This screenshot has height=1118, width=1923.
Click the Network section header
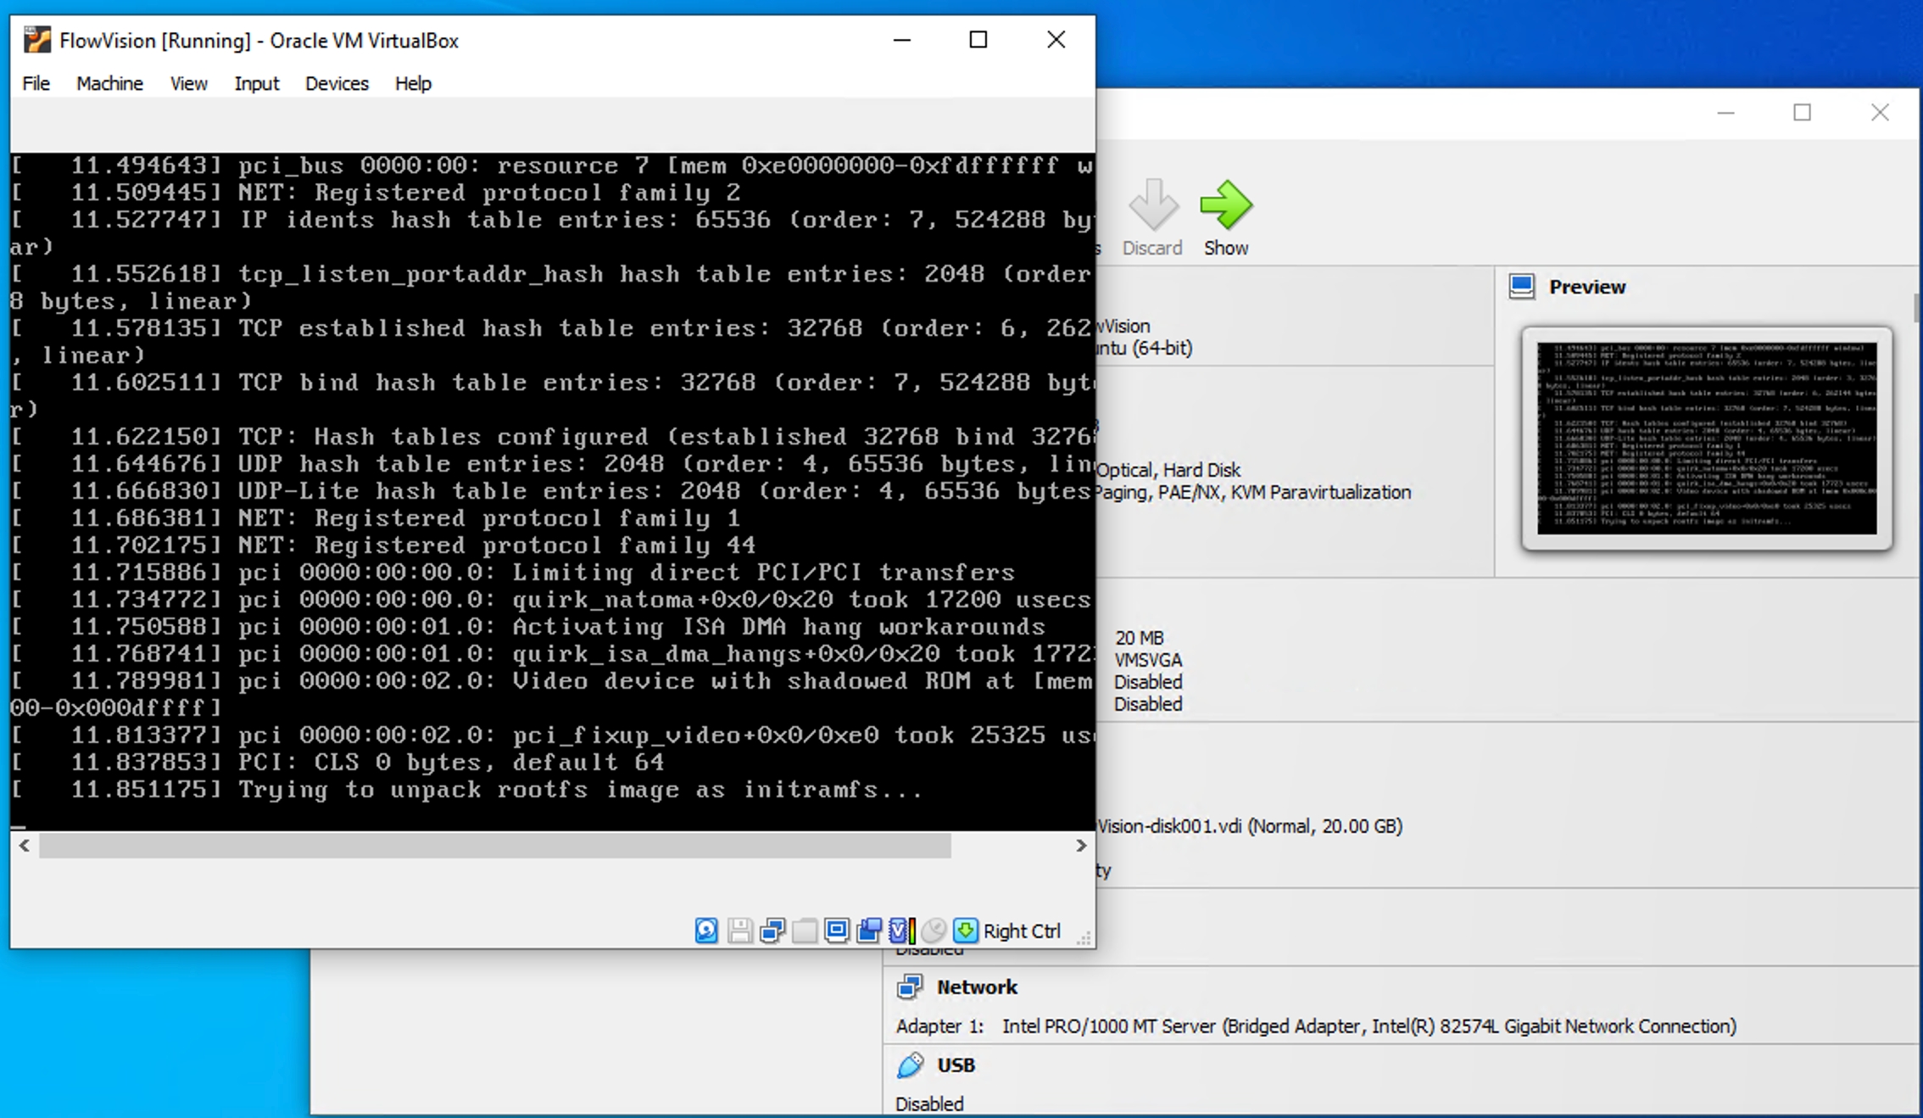[x=976, y=987]
